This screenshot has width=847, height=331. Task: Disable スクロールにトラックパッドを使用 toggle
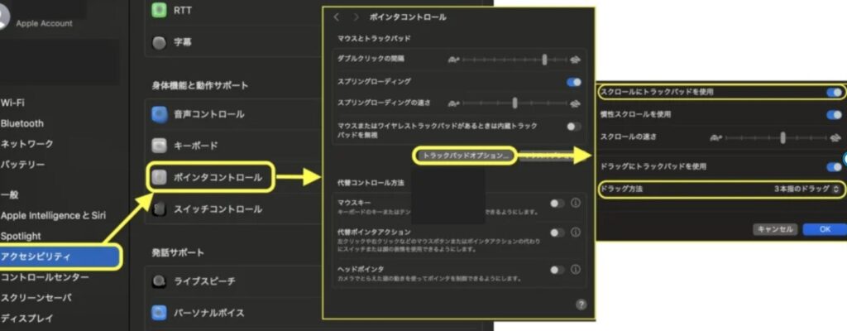click(x=834, y=92)
